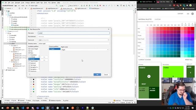Select the Touch Screen qualifier
Viewport: 196px width, 110px height.
[x=34, y=61]
